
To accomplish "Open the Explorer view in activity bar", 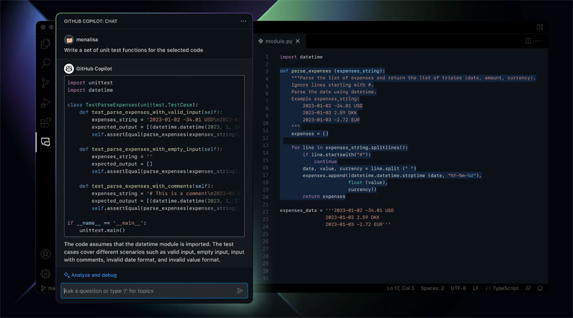I will tap(45, 44).
